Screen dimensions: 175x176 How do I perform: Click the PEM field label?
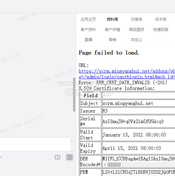pos(84,172)
